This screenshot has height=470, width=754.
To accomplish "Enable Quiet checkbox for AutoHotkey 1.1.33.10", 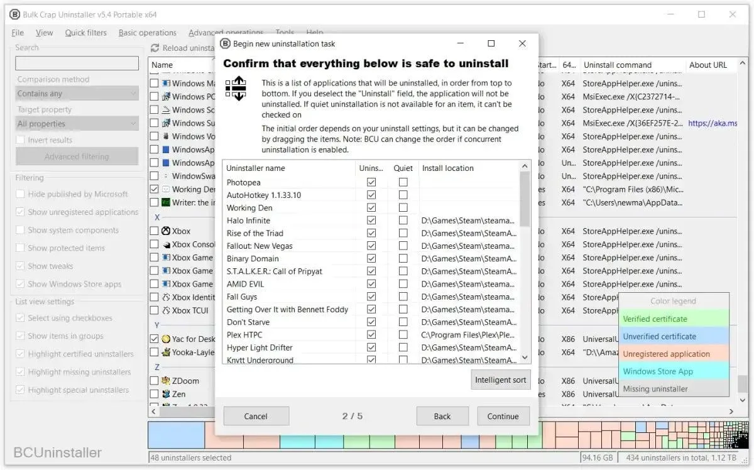I will (403, 195).
